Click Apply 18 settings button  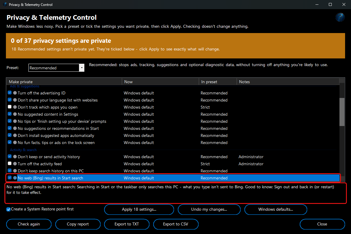pyautogui.click(x=139, y=210)
